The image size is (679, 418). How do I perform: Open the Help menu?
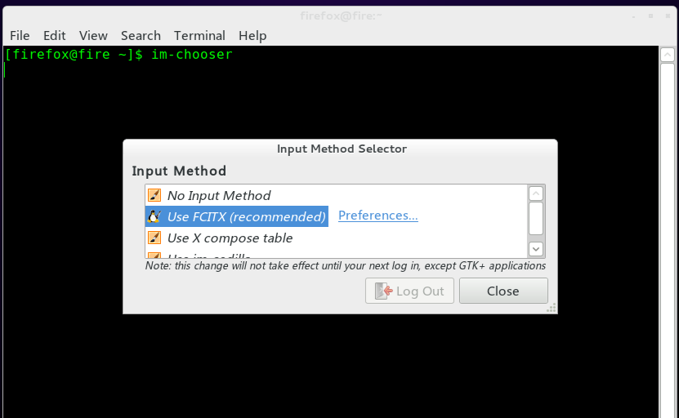(252, 35)
